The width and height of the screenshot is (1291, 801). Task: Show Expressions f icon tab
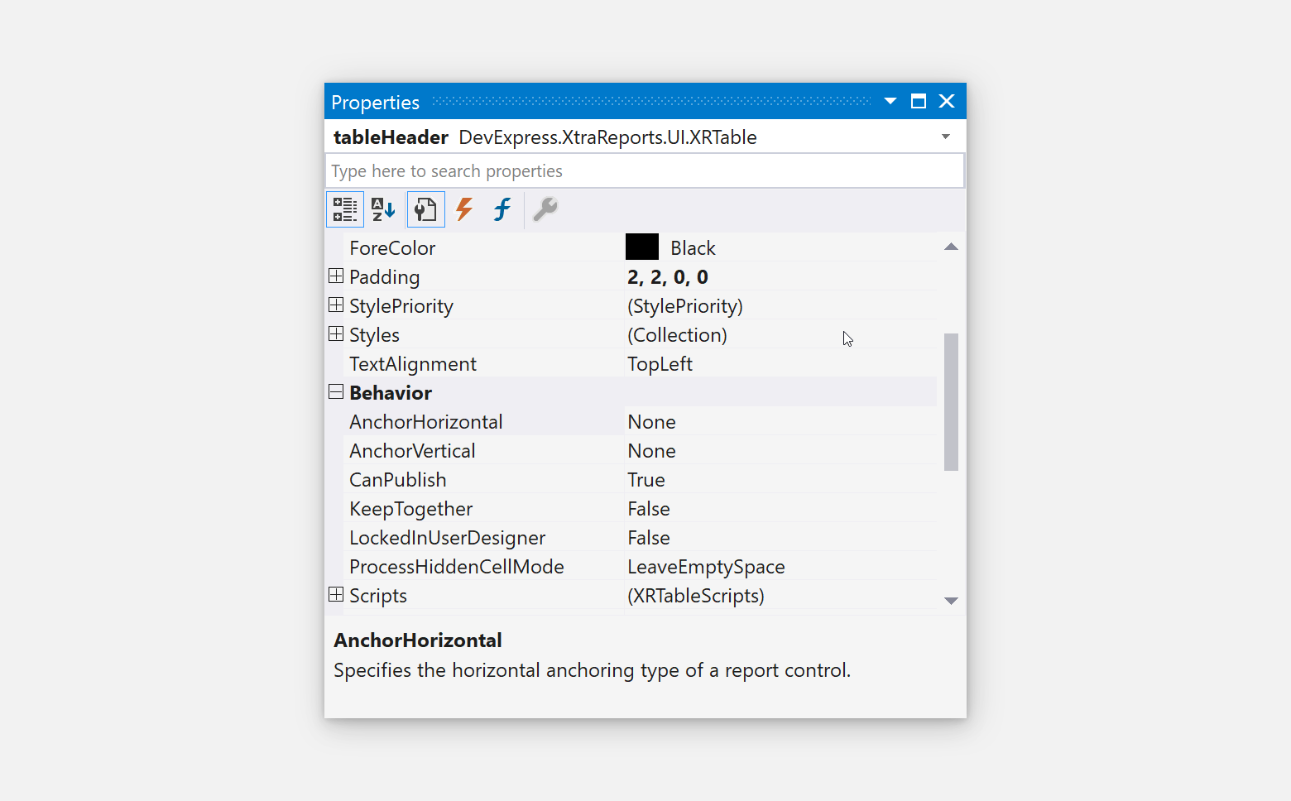pos(502,209)
